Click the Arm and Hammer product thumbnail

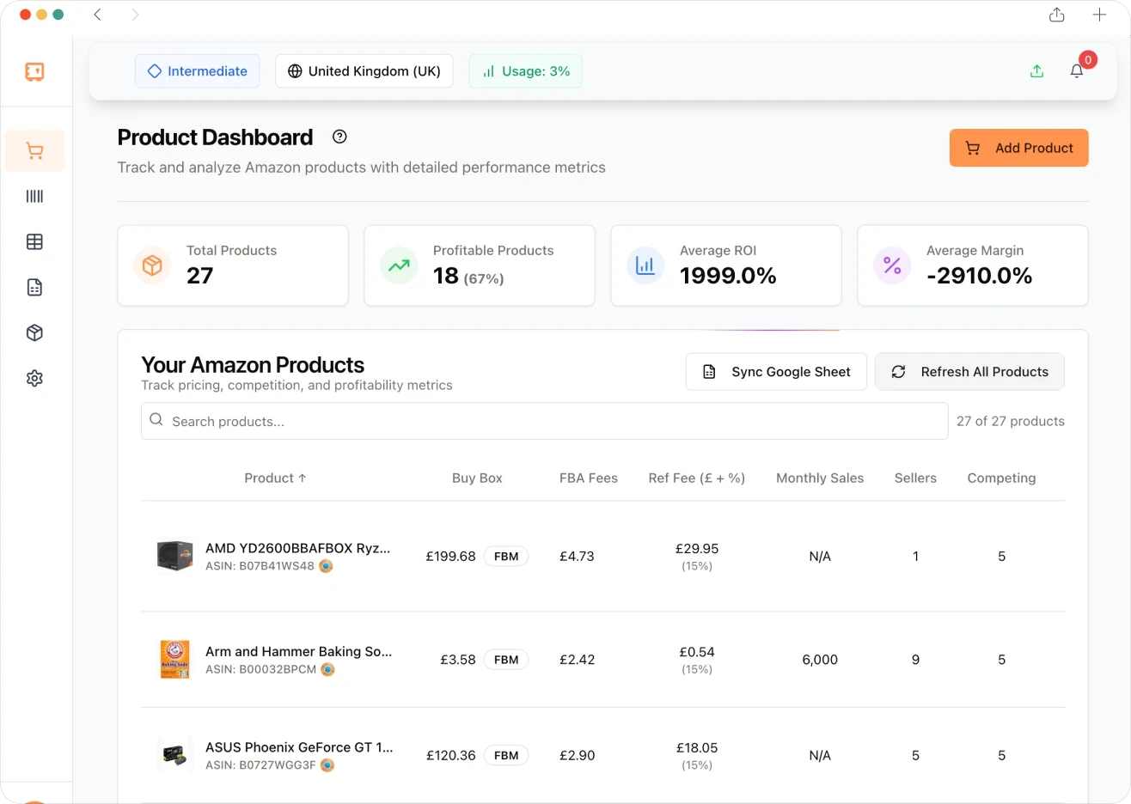coord(174,660)
